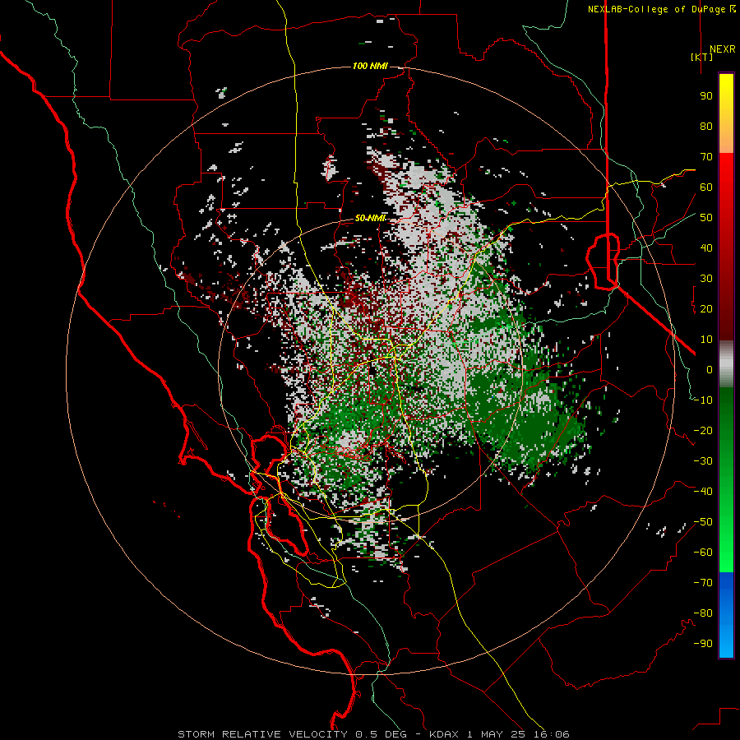
Task: Click the -10 knot scale label
Action: point(703,400)
